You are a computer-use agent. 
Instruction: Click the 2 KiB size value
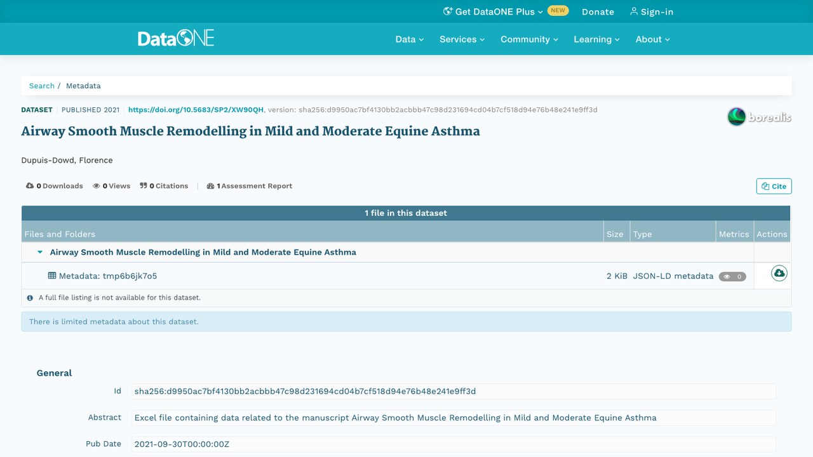617,276
